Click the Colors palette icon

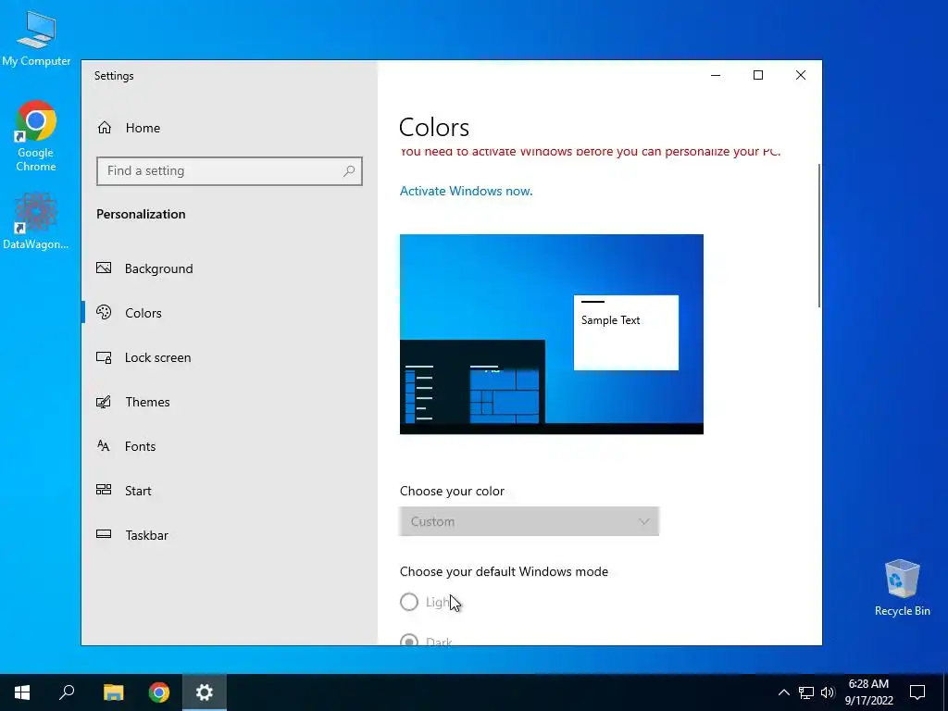[104, 313]
